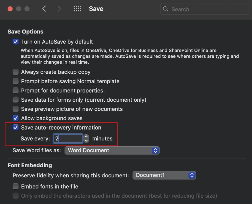Screen dimensions: 252x204
Task: Enable Prompt before saving Normal template
Action: 16,81
